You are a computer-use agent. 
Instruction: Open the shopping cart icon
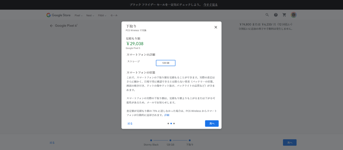pos(284,15)
